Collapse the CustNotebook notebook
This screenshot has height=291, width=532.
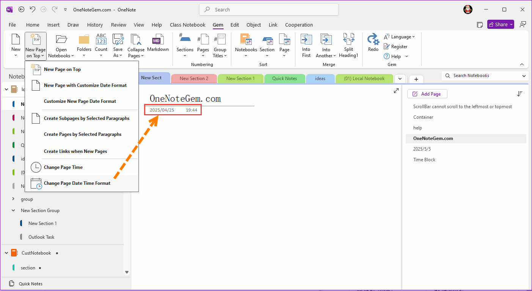(x=6, y=253)
